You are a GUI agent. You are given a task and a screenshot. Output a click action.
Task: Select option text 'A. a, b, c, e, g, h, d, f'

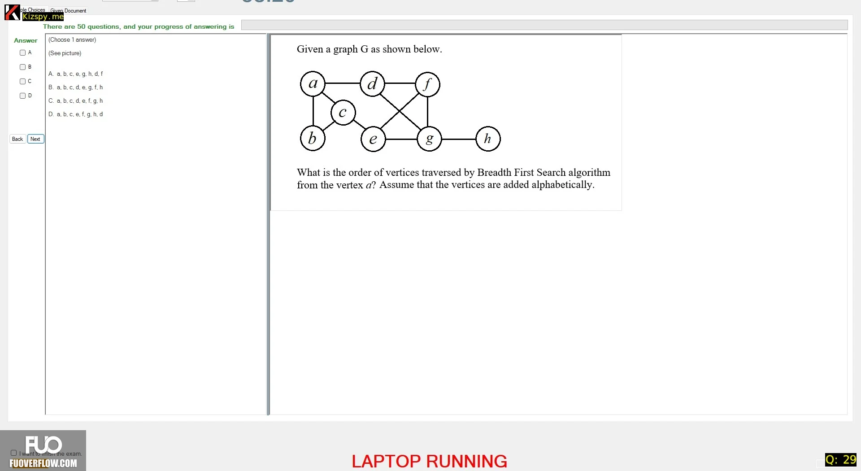(x=76, y=74)
